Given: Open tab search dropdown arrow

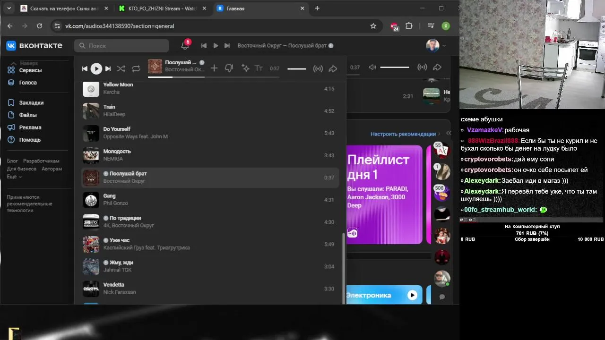Looking at the screenshot, I should pos(9,8).
